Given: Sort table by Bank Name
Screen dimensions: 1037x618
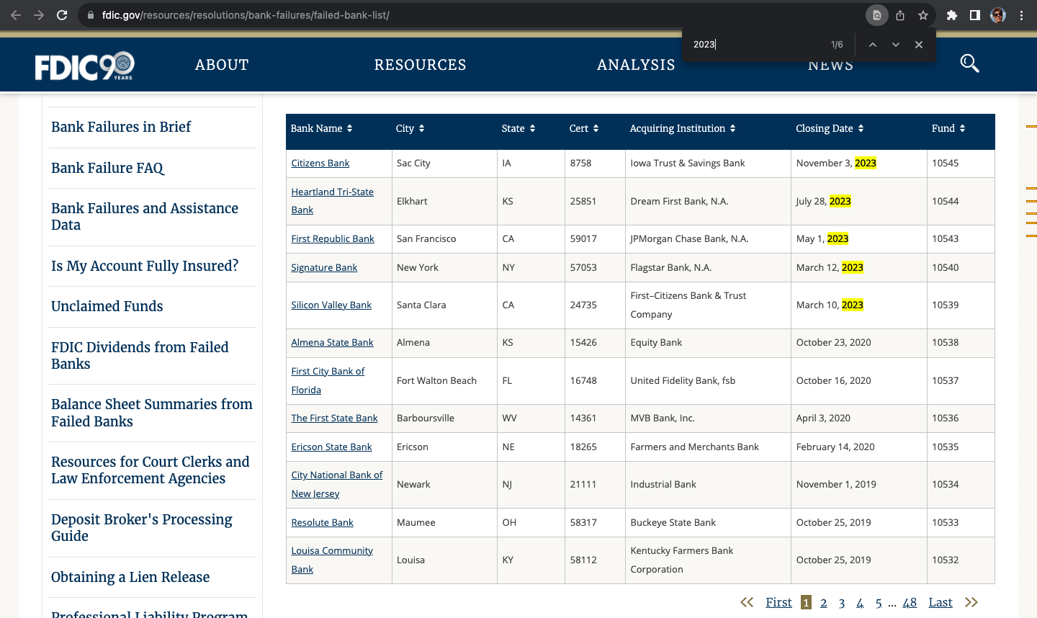Looking at the screenshot, I should [322, 128].
